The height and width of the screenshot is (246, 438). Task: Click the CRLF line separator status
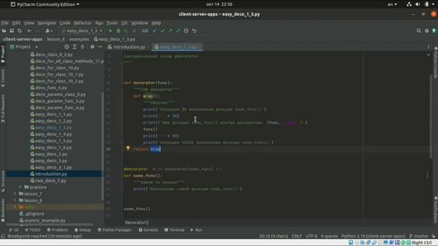(296, 236)
